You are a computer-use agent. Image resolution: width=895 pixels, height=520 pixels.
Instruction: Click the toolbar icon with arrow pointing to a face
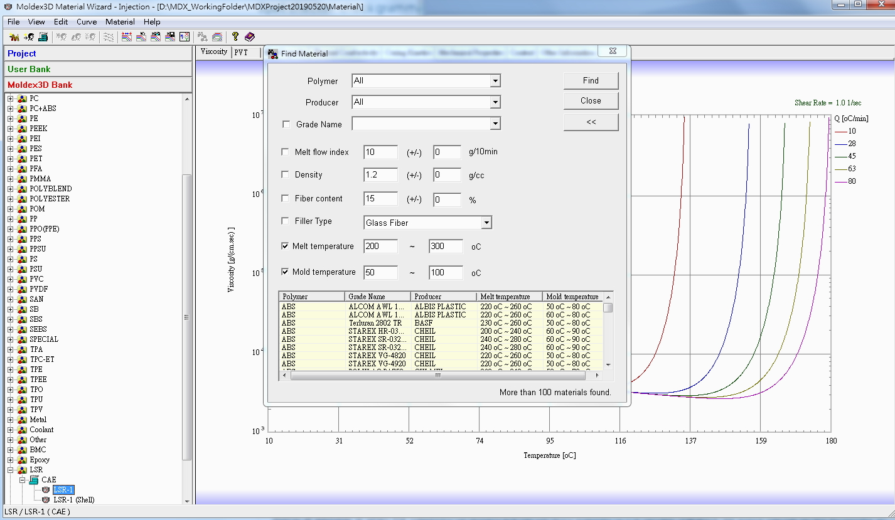pos(28,37)
